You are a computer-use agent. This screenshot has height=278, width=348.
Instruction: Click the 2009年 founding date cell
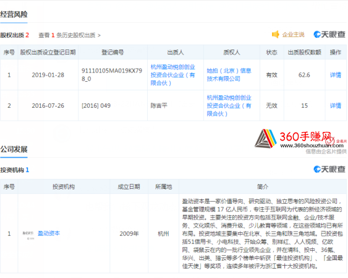[129, 233]
